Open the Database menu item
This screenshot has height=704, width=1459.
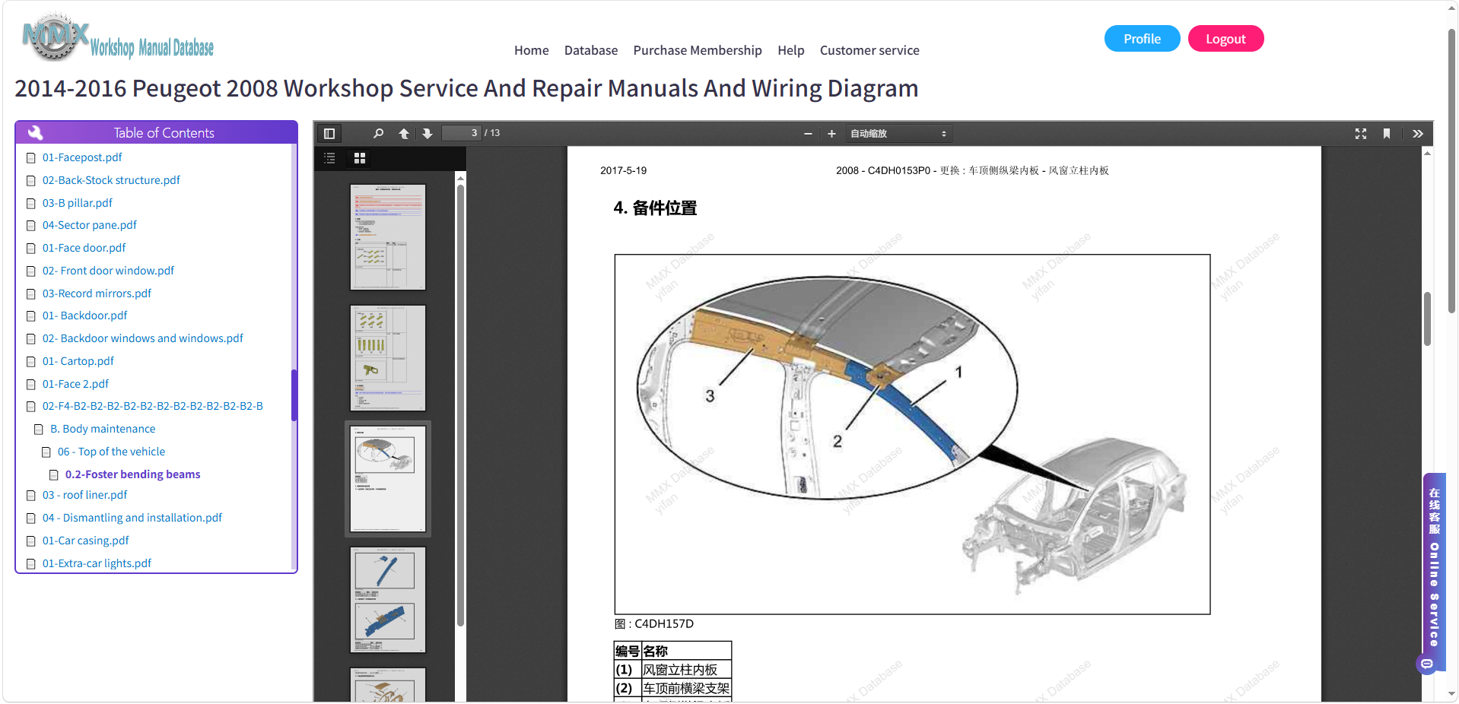591,50
